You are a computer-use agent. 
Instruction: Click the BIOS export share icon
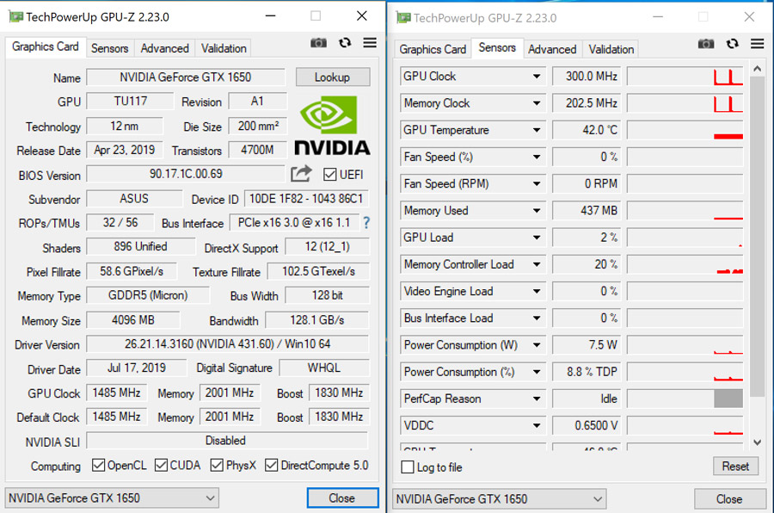pos(301,174)
